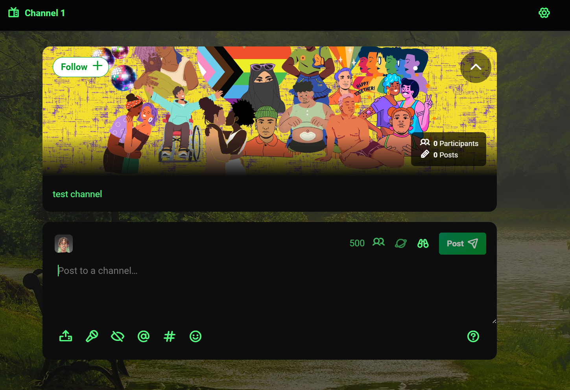Follow the channel using Follow button
The width and height of the screenshot is (570, 390).
point(81,67)
